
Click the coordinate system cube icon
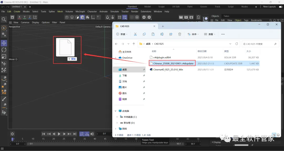[35, 17]
